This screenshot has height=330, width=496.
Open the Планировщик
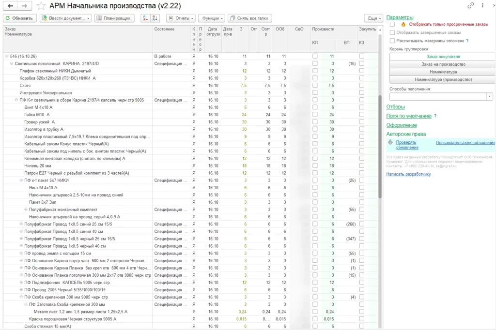(114, 18)
